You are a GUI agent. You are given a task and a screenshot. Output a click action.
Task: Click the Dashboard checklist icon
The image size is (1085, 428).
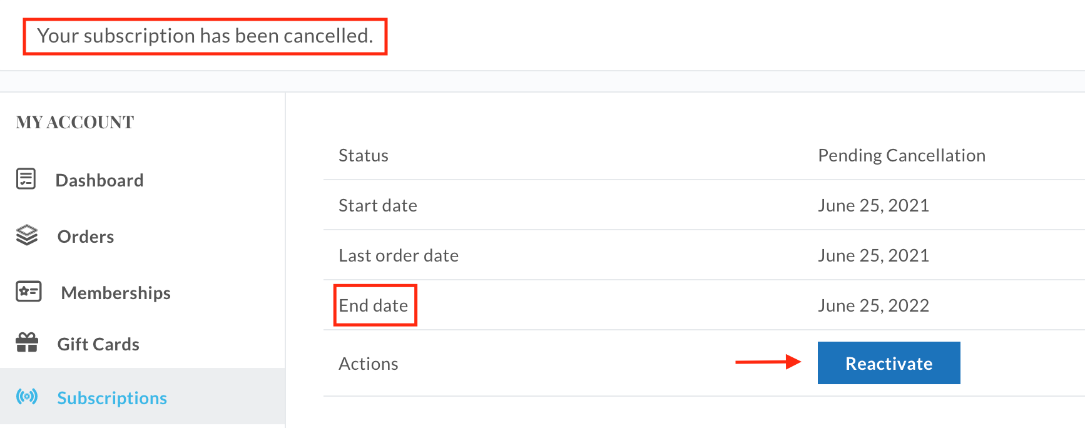26,179
